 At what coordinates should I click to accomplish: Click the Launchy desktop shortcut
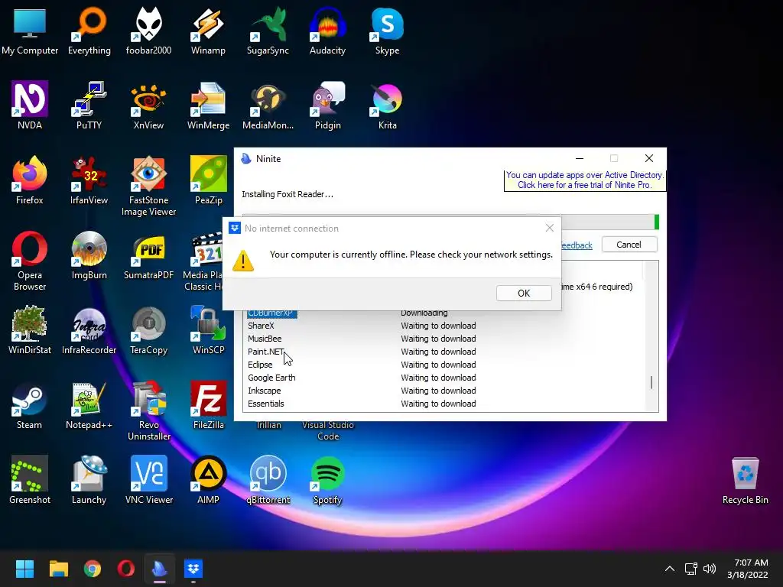89,479
